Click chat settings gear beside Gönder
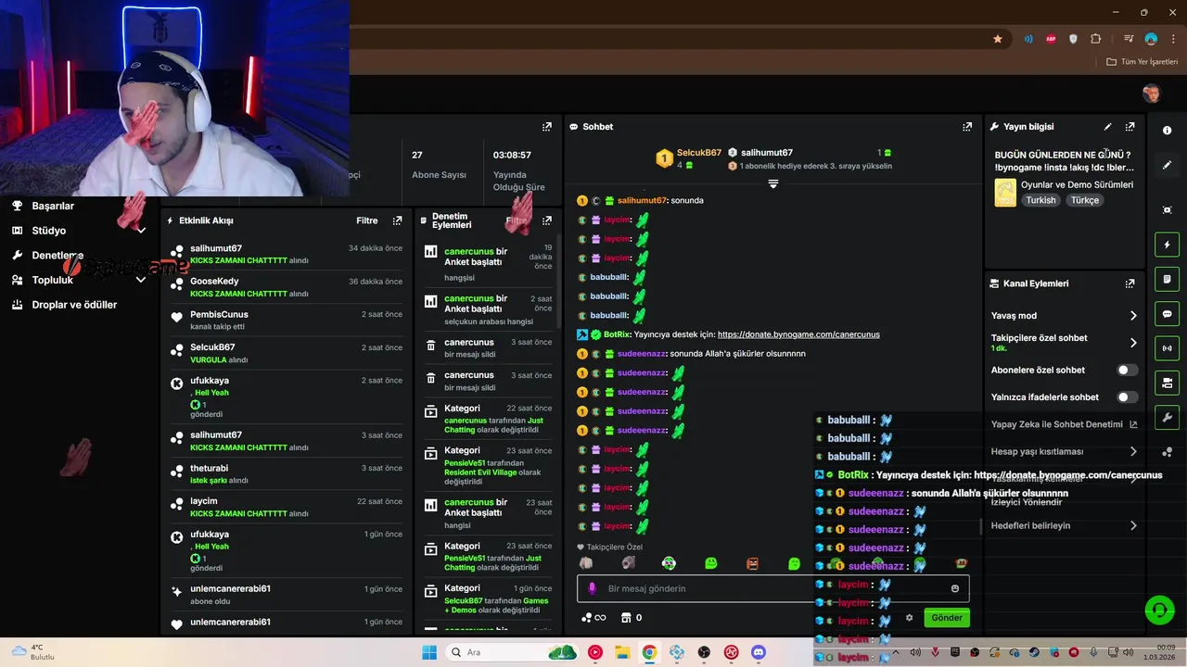 pos(909,618)
